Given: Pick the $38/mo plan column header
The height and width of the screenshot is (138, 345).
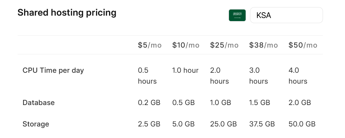Looking at the screenshot, I should (264, 45).
